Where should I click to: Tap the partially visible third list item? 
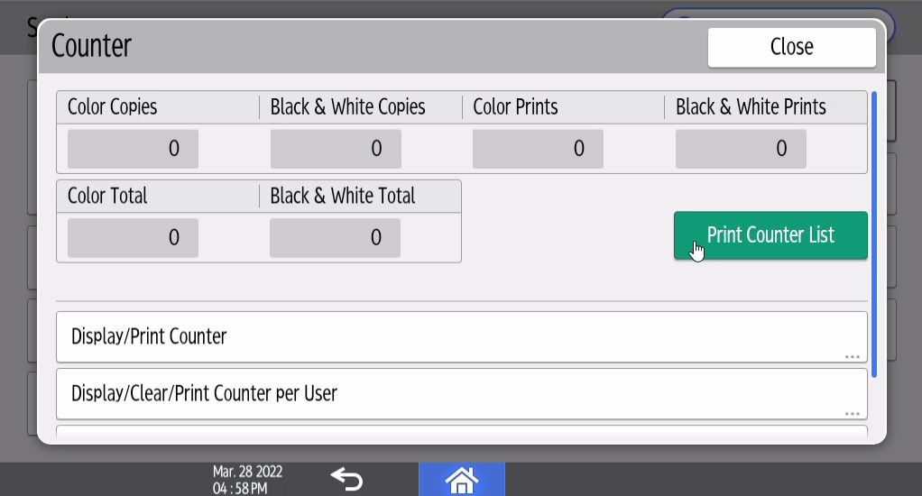click(461, 432)
